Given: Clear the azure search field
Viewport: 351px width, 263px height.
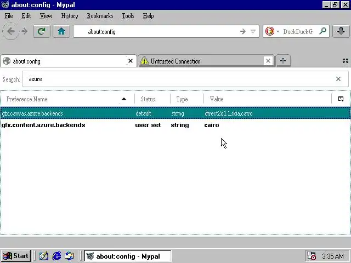Looking at the screenshot, I should 338,79.
